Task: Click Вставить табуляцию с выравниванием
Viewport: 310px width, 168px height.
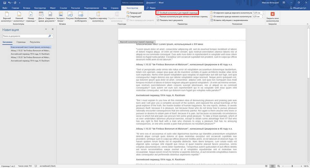Action: (x=229, y=20)
